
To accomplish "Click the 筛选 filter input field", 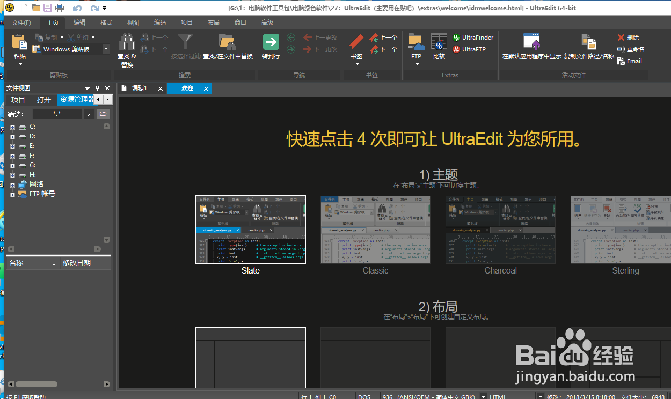I will click(57, 114).
